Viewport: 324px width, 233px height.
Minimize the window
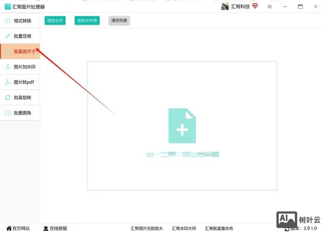click(x=285, y=7)
